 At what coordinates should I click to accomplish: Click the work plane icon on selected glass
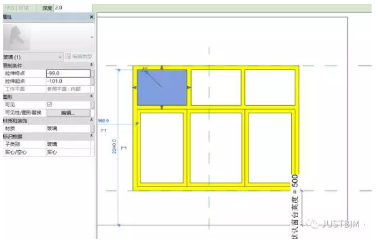tap(145, 70)
